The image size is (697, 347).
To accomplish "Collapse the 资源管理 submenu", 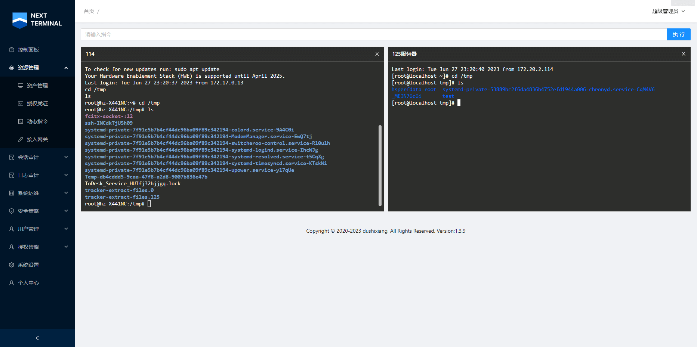I will 66,68.
